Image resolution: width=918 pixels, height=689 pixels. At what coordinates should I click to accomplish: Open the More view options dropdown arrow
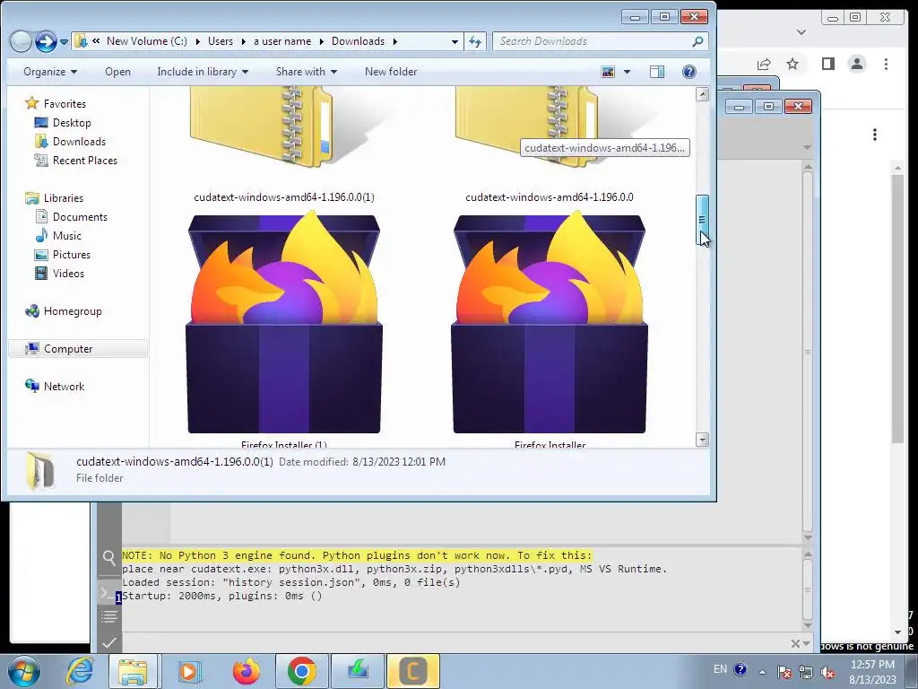click(627, 72)
